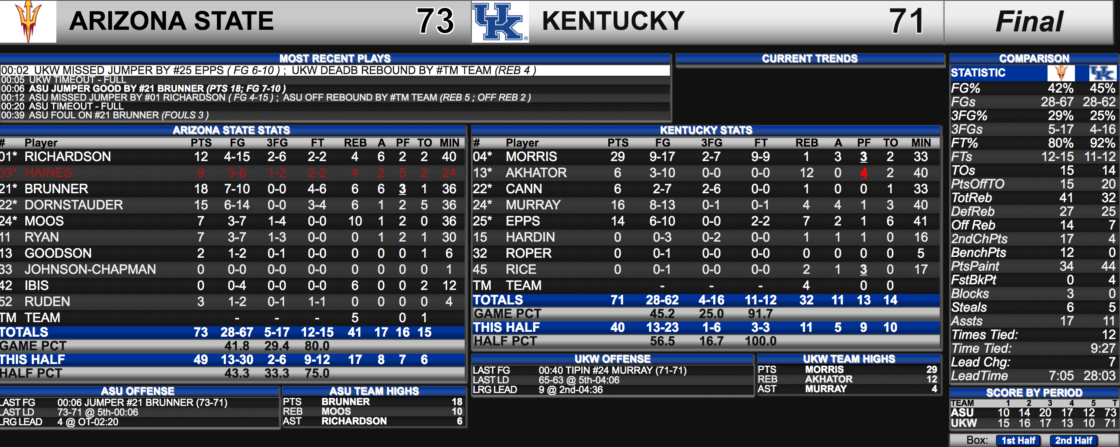This screenshot has width=1120, height=447.
Task: Click the Kentucky Stats header
Action: coord(706,130)
